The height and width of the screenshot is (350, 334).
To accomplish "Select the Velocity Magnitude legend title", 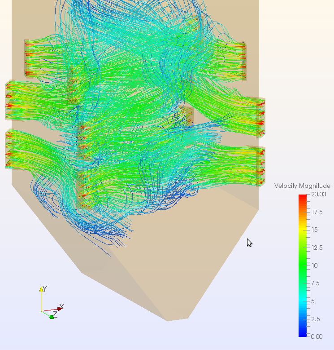I will point(302,186).
